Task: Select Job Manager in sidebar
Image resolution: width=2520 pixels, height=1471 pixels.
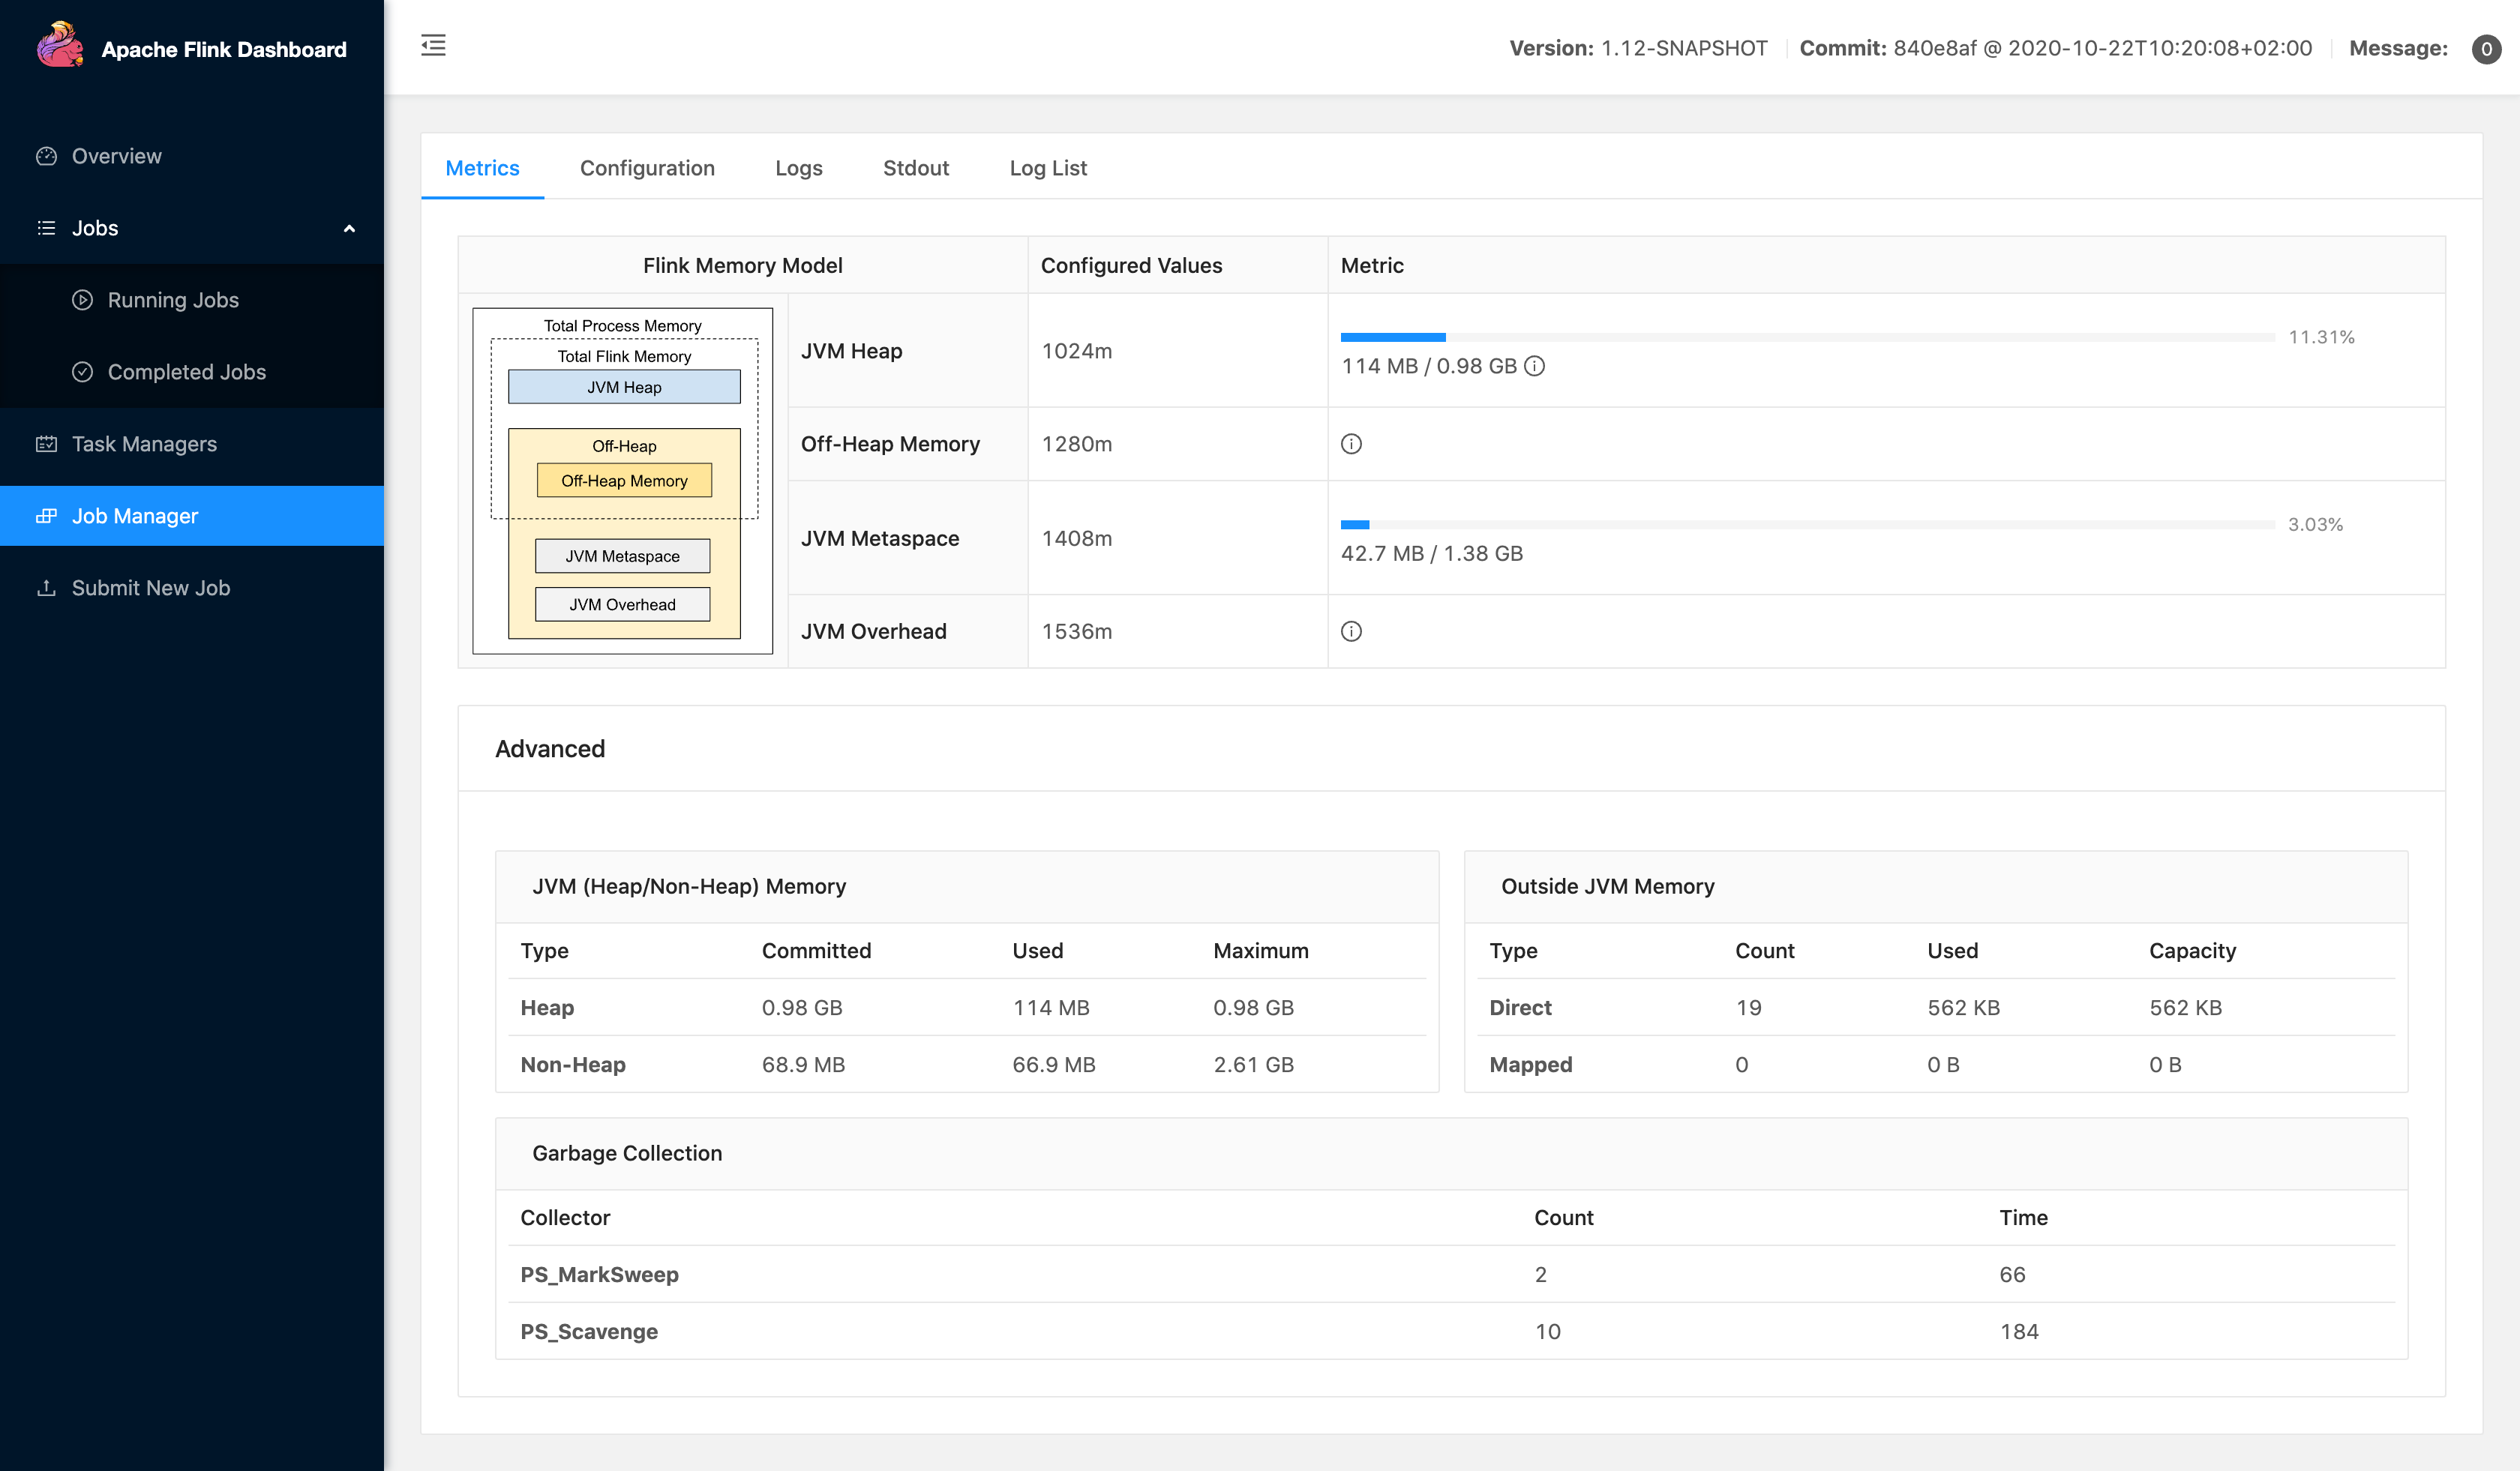Action: [x=135, y=516]
